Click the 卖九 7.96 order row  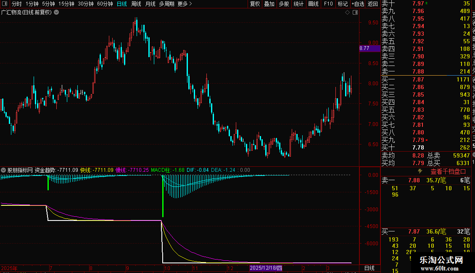[x=426, y=11]
